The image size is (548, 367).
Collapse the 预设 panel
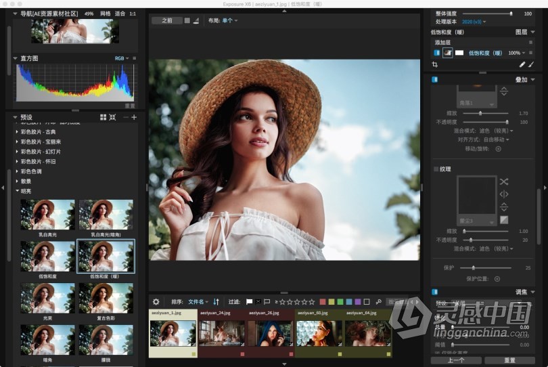(15, 117)
